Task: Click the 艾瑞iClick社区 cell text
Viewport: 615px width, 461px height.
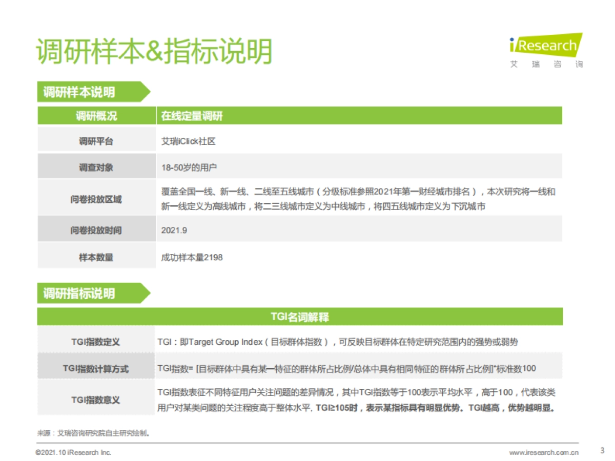Action: pos(189,140)
